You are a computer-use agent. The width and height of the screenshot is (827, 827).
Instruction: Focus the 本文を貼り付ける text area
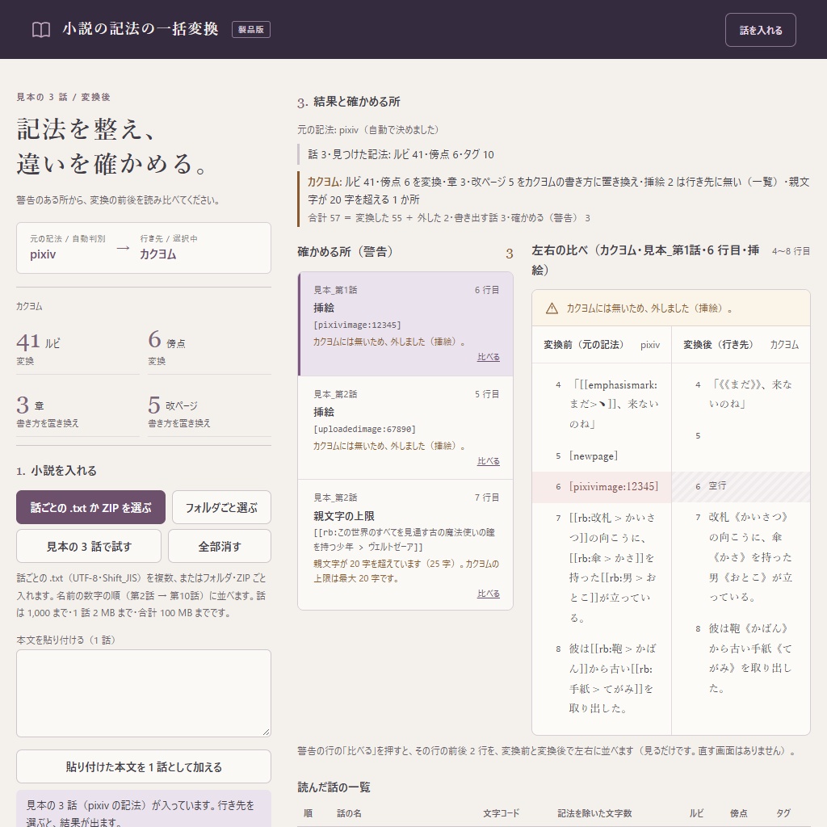(144, 693)
